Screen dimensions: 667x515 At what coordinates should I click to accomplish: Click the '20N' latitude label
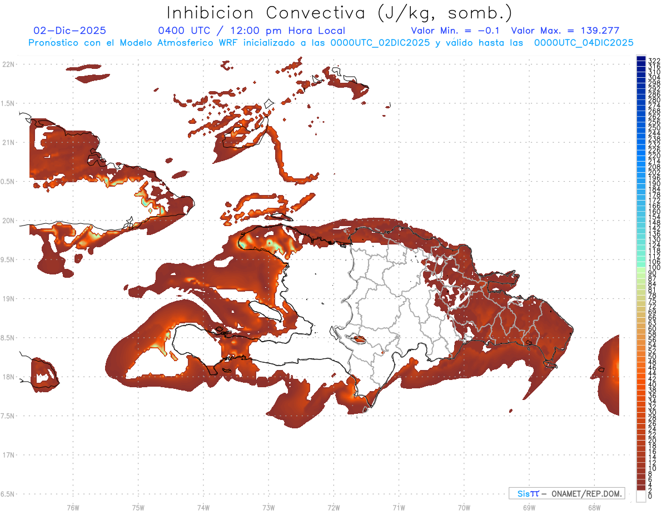click(x=8, y=221)
